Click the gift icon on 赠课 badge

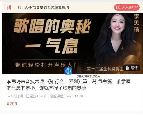click(x=127, y=68)
